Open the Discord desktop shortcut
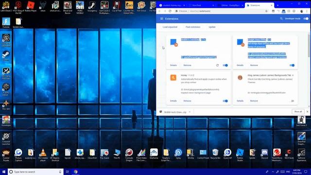This screenshot has width=311, height=175. click(x=264, y=154)
